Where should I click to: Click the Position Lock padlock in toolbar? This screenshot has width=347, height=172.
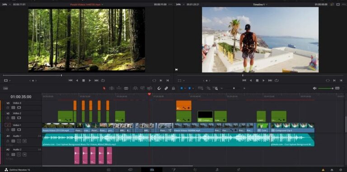point(173,88)
